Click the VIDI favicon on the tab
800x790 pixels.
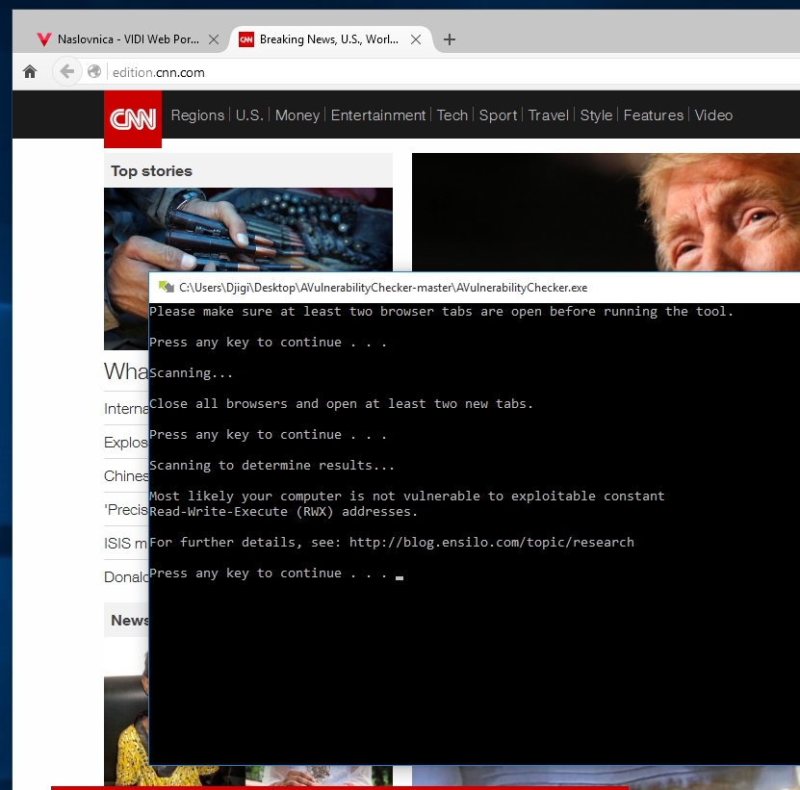tap(44, 39)
